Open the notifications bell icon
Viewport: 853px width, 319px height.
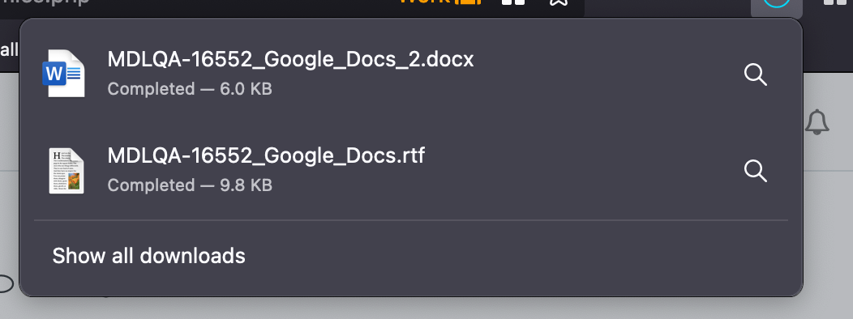817,121
